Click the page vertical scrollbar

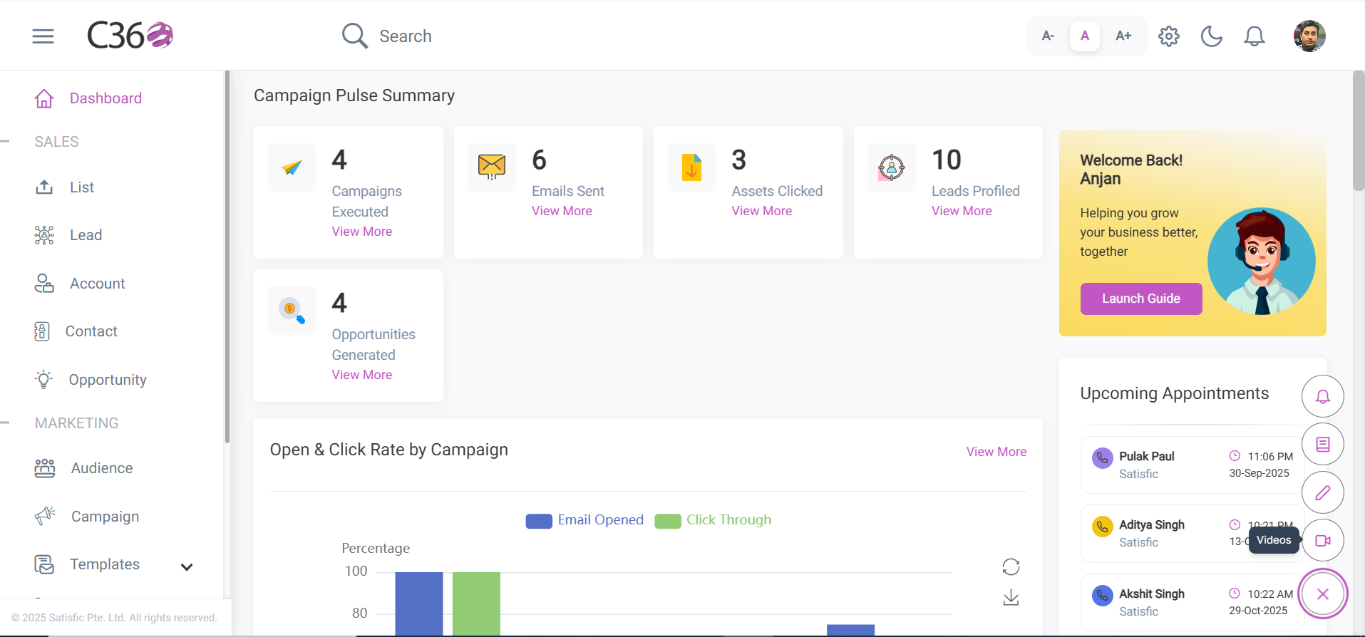click(x=1359, y=130)
